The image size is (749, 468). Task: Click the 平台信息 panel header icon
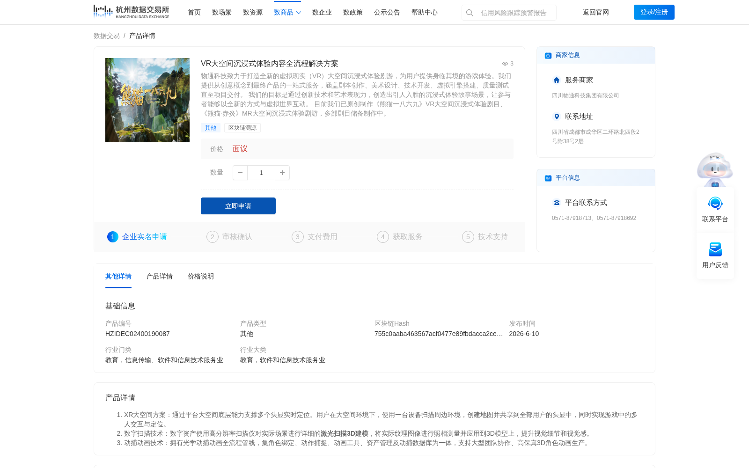pyautogui.click(x=548, y=178)
